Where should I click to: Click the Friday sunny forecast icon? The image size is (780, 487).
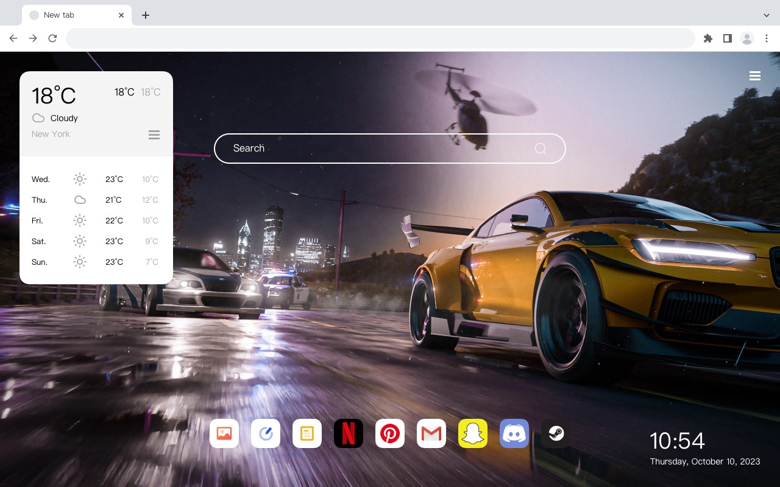(80, 220)
